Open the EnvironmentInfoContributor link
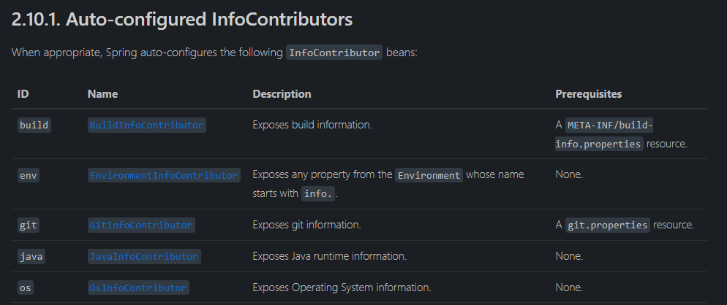Screen dimensions: 727x305 (163, 176)
